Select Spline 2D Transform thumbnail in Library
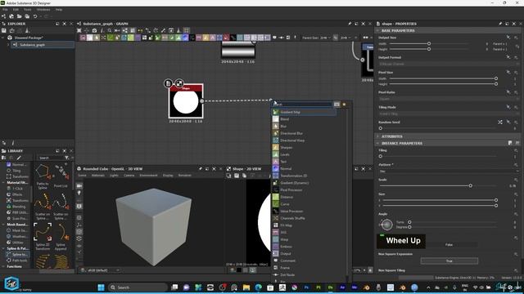Image resolution: width=524 pixels, height=294 pixels. (x=43, y=232)
